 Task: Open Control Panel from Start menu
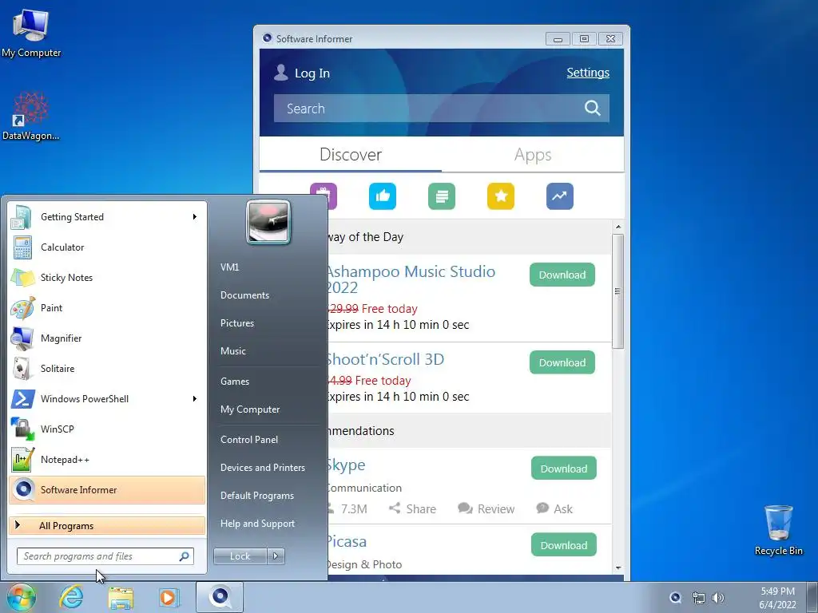(x=249, y=440)
